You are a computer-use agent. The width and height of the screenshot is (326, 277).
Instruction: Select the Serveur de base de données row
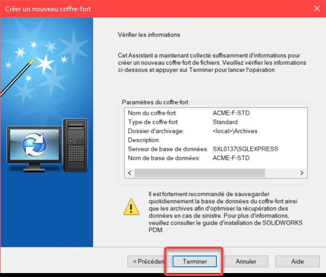(x=215, y=149)
